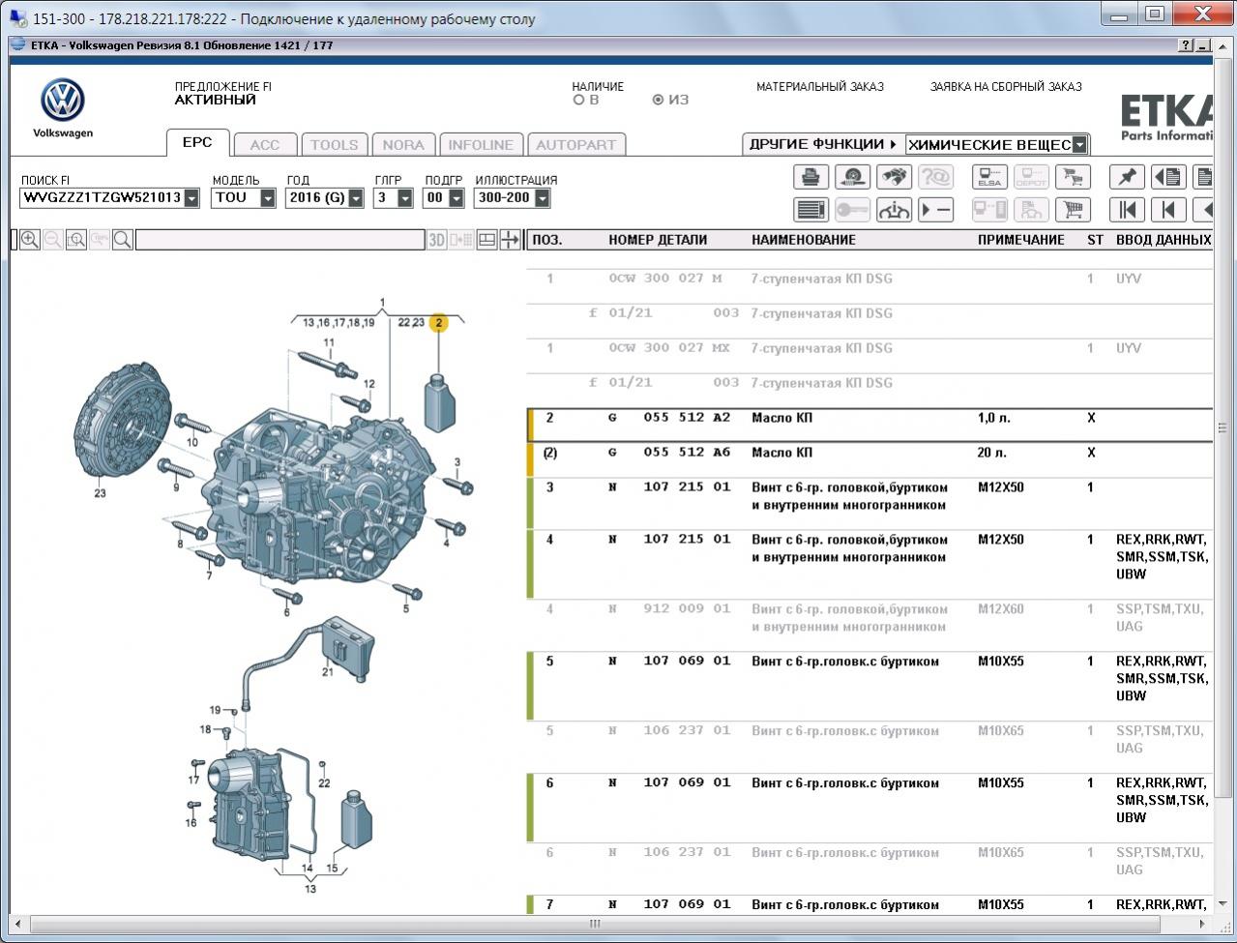Open the ГЛГР dropdown with value 3
This screenshot has width=1237, height=943.
[405, 198]
